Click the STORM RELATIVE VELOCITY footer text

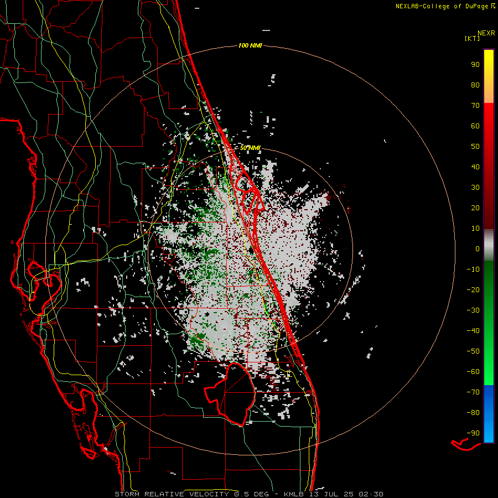[x=172, y=494]
